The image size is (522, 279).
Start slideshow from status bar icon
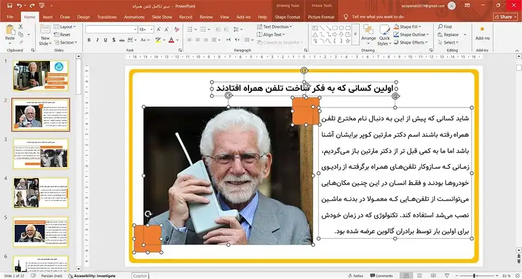tap(446, 276)
